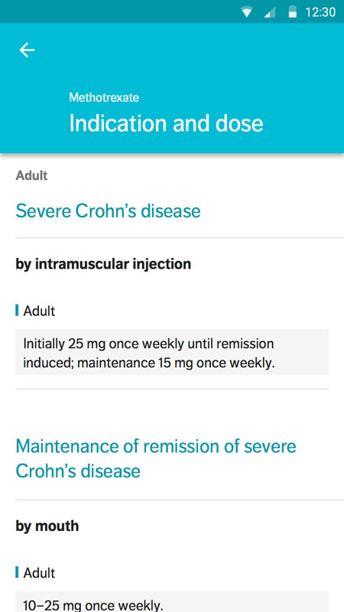Tap the back arrow icon
344x612 pixels.
27,50
